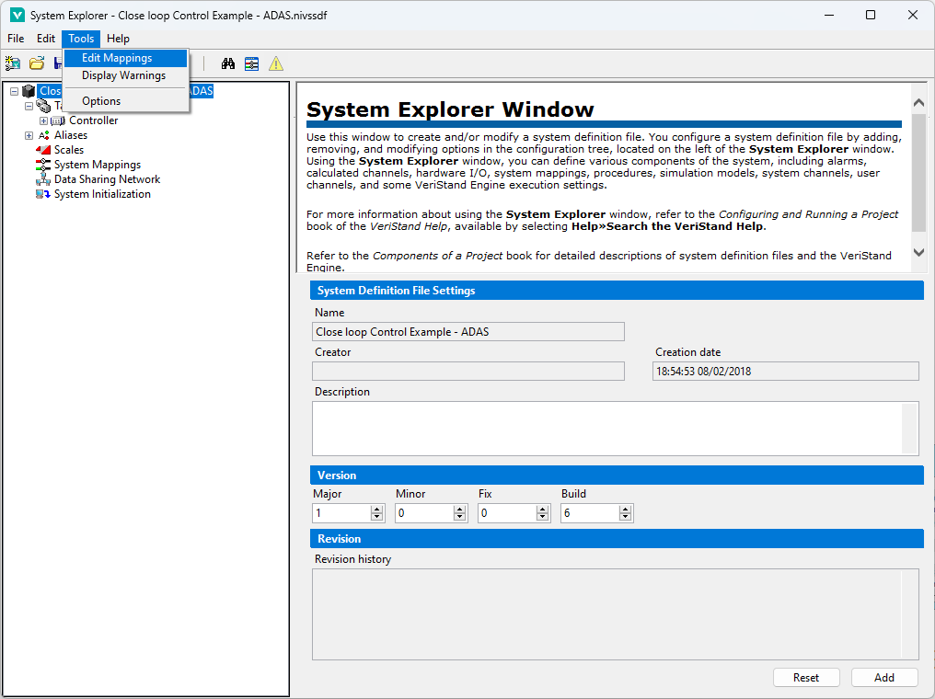
Task: Select Scales in the tree
Action: [x=69, y=150]
